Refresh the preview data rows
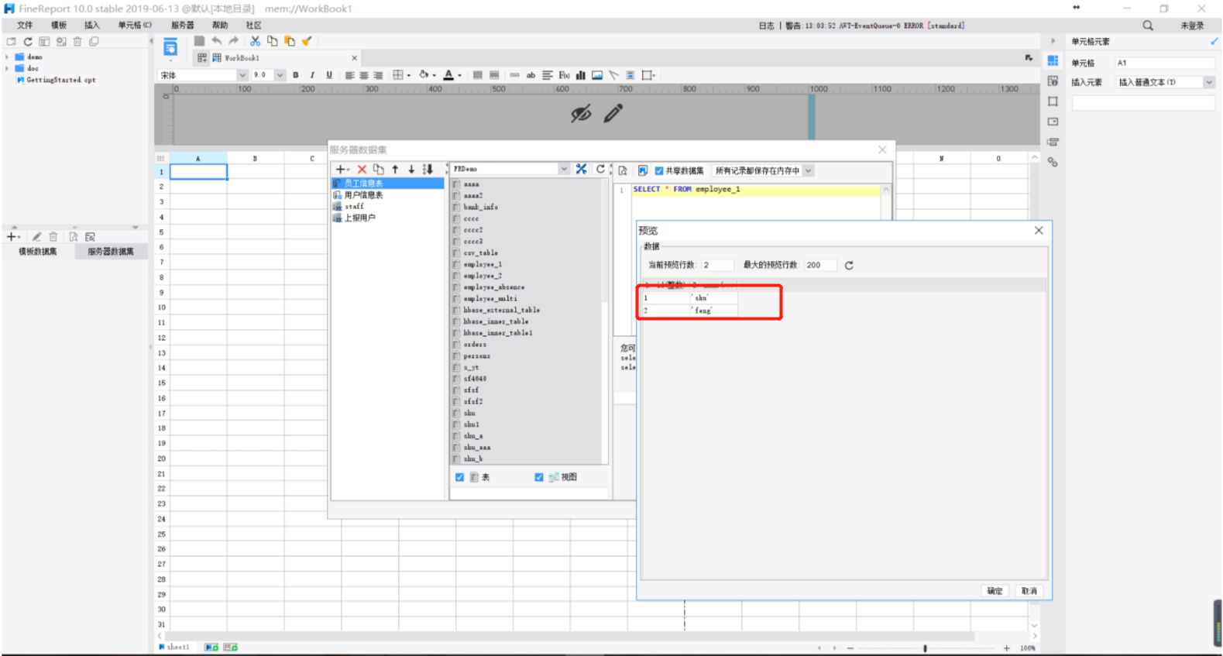The image size is (1223, 656). [849, 265]
